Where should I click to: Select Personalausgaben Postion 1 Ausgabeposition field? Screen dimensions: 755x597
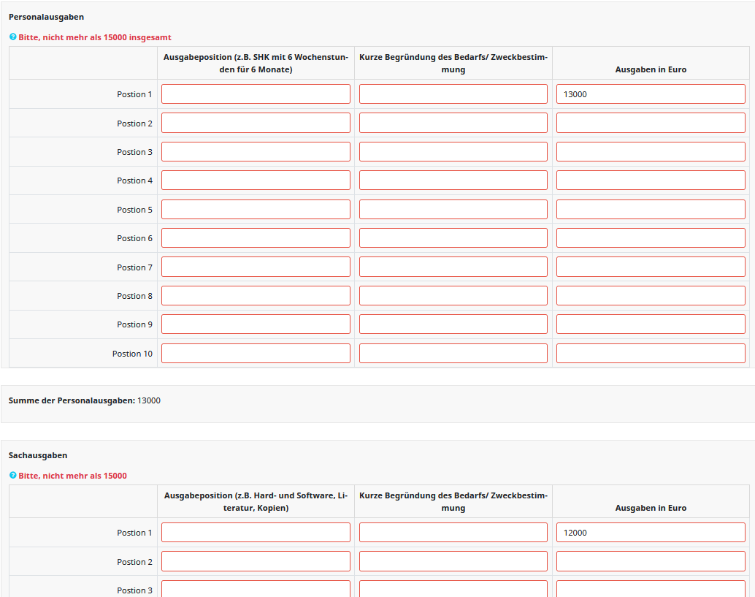coord(256,94)
